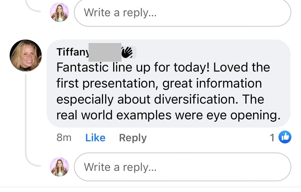Open Tiffany's profile via her name
301x192 pixels.
click(x=73, y=52)
